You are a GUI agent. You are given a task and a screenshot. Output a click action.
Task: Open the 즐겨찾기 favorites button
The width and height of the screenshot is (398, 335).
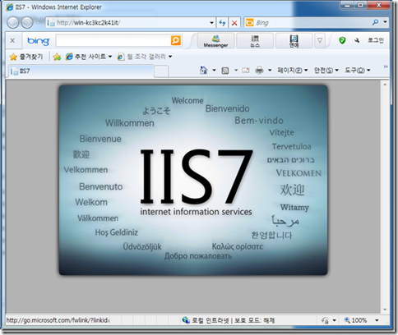point(26,57)
